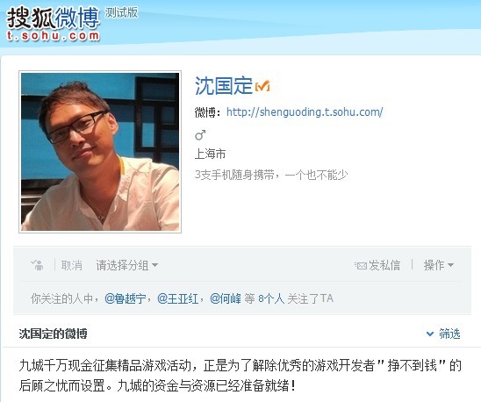Click the followed-user status icon beside 取消
This screenshot has height=402, width=481.
38,265
